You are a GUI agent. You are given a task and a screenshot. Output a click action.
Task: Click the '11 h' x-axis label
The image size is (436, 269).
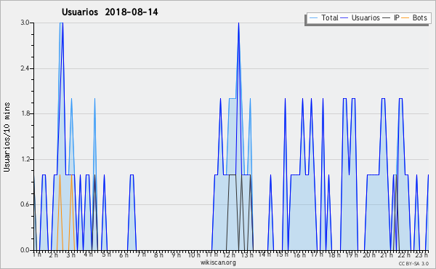[x=211, y=254]
